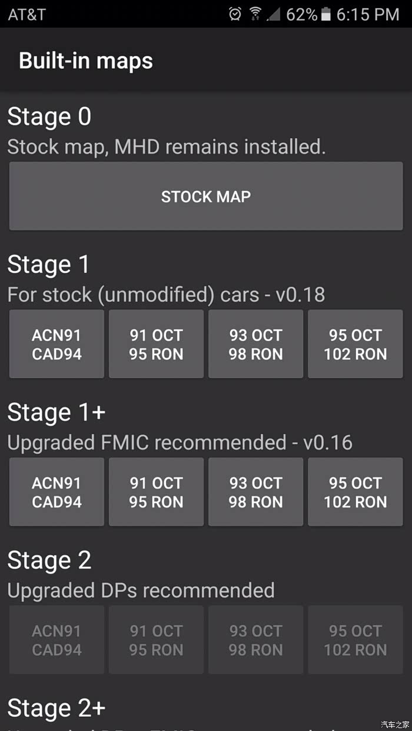Viewport: 412px width, 731px height.
Task: Tap disabled Stage 2 ACN91 CAD94 map
Action: 57,640
